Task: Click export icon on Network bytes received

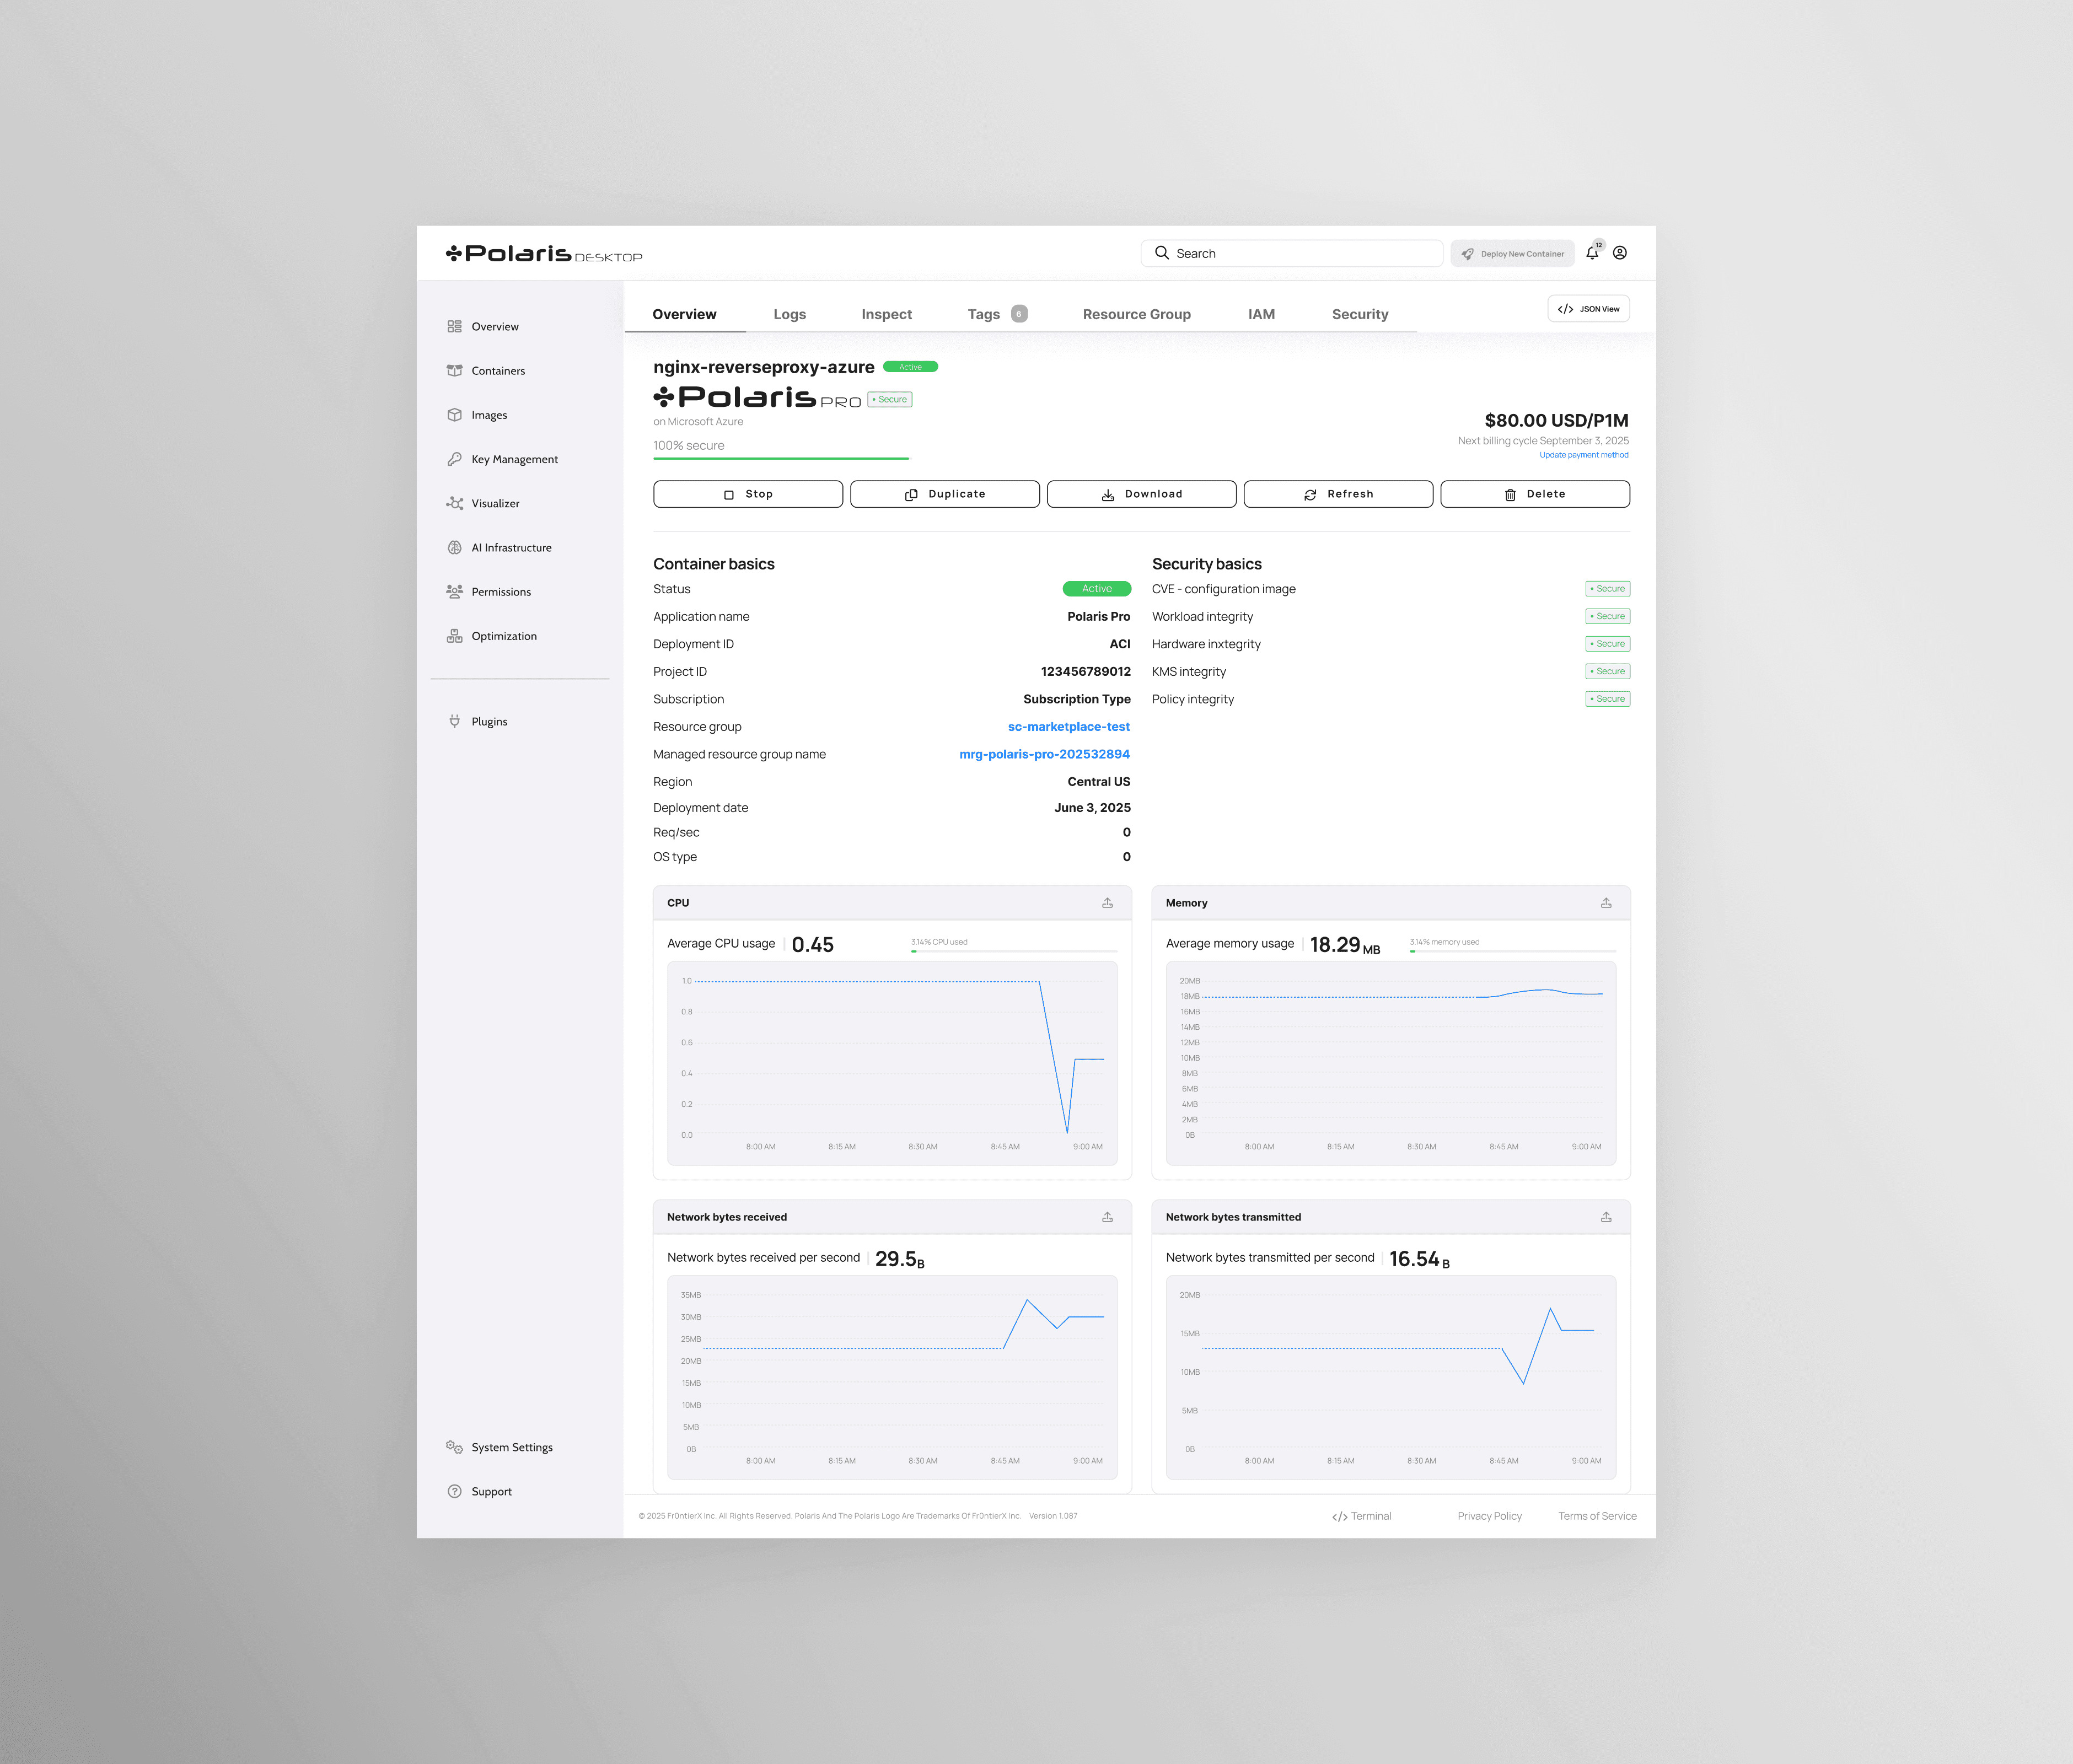Action: 1107,1217
